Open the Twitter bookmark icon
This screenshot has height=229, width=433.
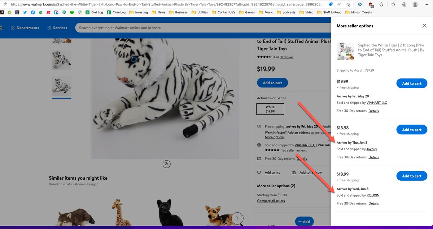25,12
